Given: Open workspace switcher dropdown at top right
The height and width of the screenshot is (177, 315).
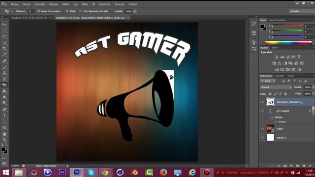Looking at the screenshot, I should click(302, 11).
